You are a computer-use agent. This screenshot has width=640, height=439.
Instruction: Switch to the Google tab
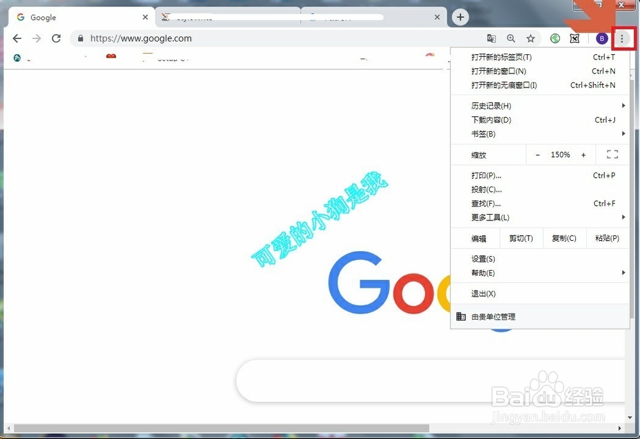point(79,17)
